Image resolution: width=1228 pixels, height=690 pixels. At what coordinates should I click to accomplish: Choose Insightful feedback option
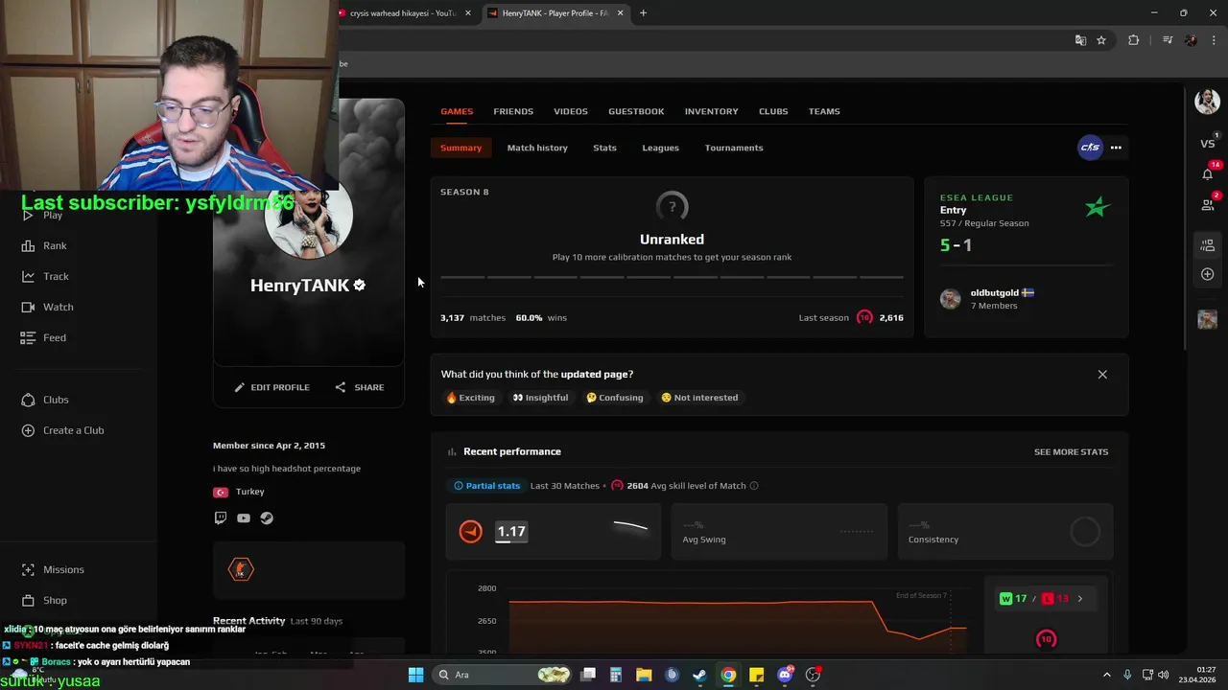tap(540, 398)
